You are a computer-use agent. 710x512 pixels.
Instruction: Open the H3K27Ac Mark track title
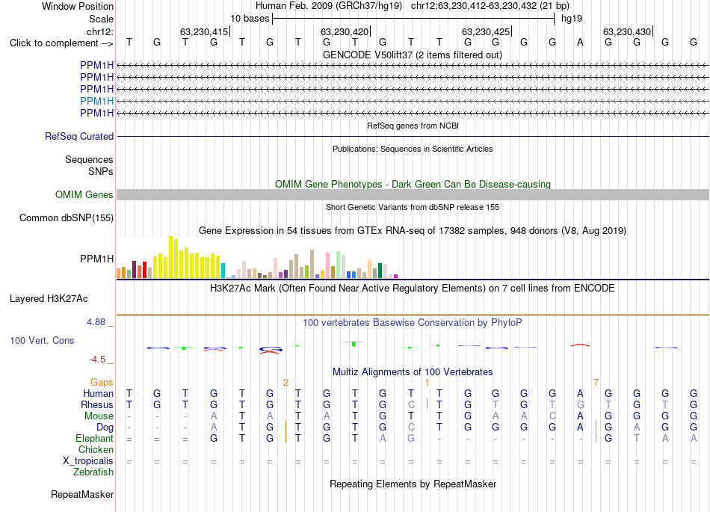pos(413,289)
